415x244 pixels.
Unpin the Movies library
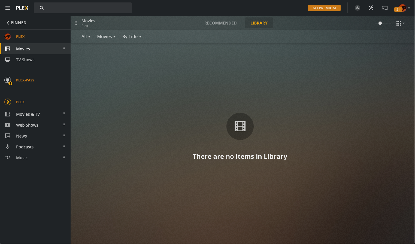click(x=64, y=49)
